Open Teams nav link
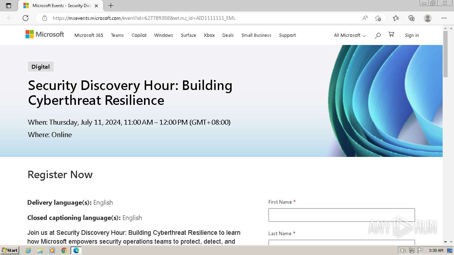 click(117, 35)
